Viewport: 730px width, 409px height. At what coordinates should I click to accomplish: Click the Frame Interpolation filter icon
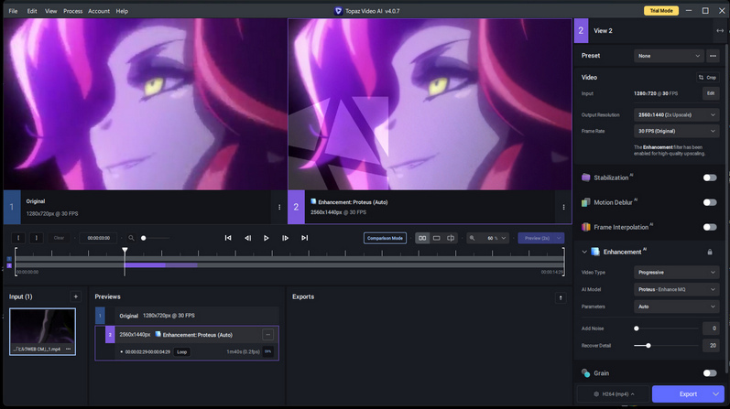click(585, 227)
